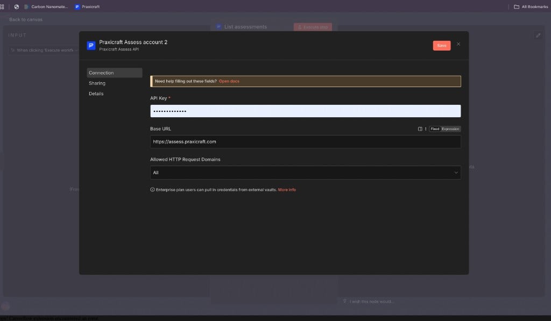Click the Base URL input field

(306, 142)
